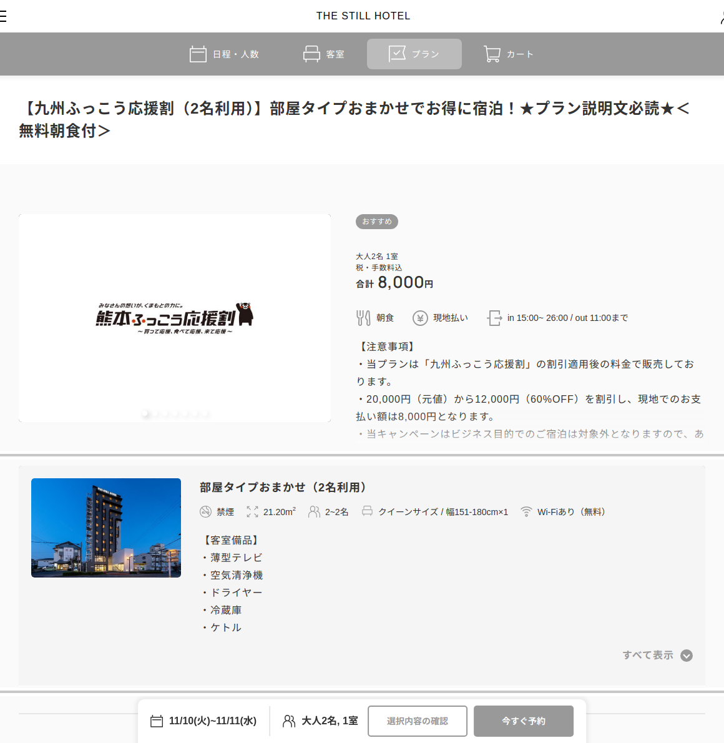The height and width of the screenshot is (743, 724).
Task: Select the プラン step tab
Action: (x=414, y=54)
